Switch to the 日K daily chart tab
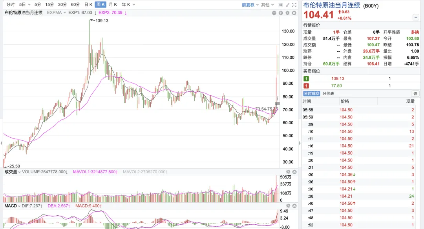 88,5
